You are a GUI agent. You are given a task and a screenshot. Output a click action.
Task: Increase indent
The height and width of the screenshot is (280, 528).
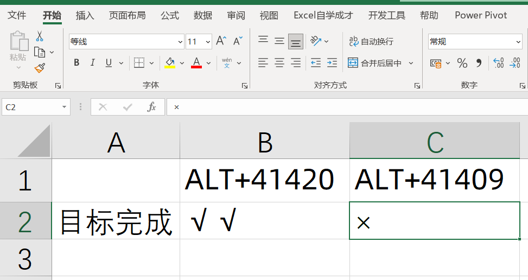click(x=332, y=63)
